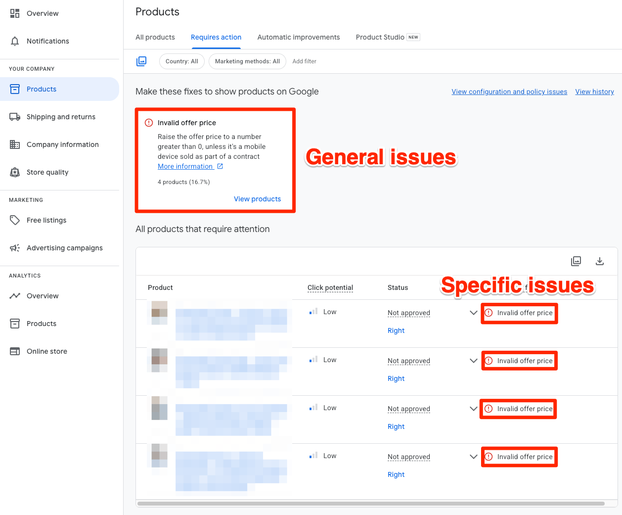Viewport: 622px width, 515px height.
Task: Click the image view icon beside the download icon
Action: (x=576, y=261)
